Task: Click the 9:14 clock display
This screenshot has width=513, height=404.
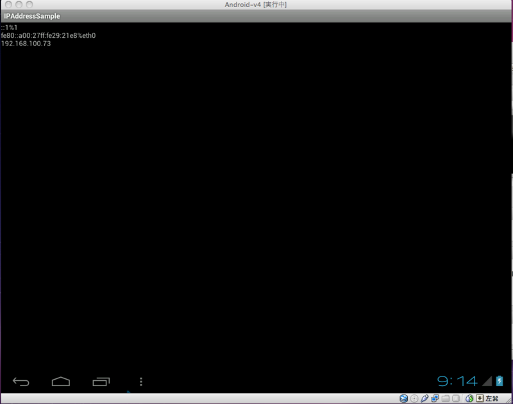Action: [457, 381]
